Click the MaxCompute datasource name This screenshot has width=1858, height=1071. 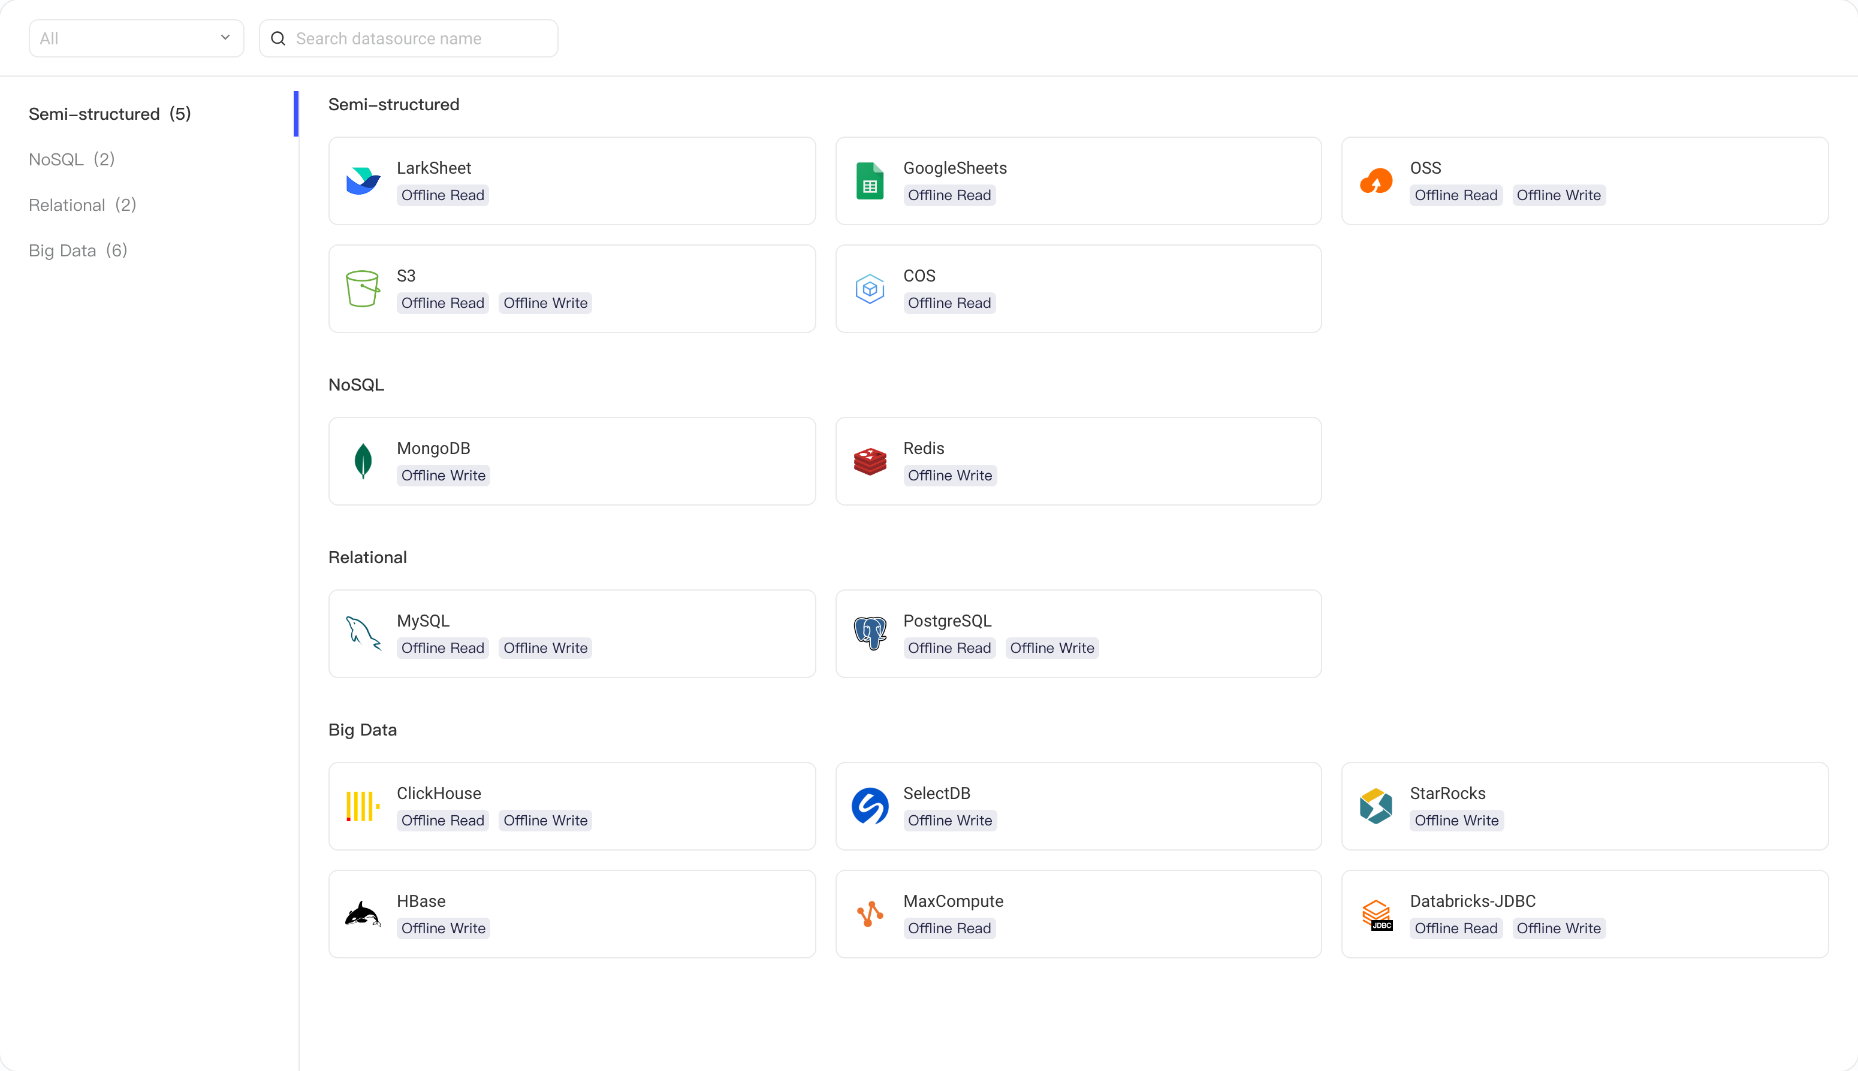pos(953,901)
